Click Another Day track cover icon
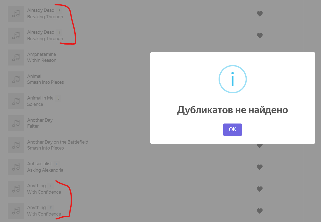 pyautogui.click(x=16, y=123)
